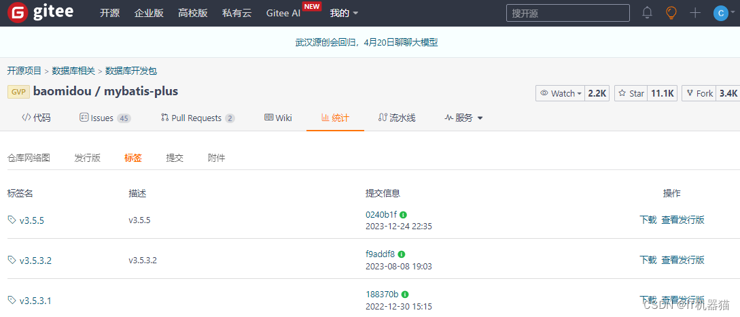Expand the 我的 dropdown
740x317 pixels.
(344, 13)
